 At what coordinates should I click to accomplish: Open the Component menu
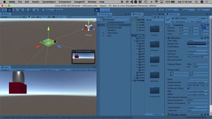65,2
